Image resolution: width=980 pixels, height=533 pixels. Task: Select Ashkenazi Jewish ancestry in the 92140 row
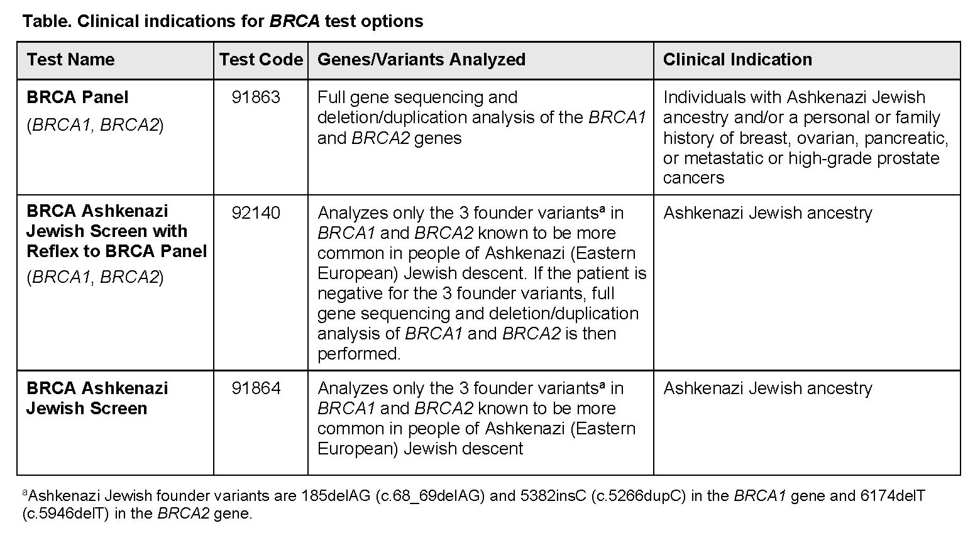point(768,213)
